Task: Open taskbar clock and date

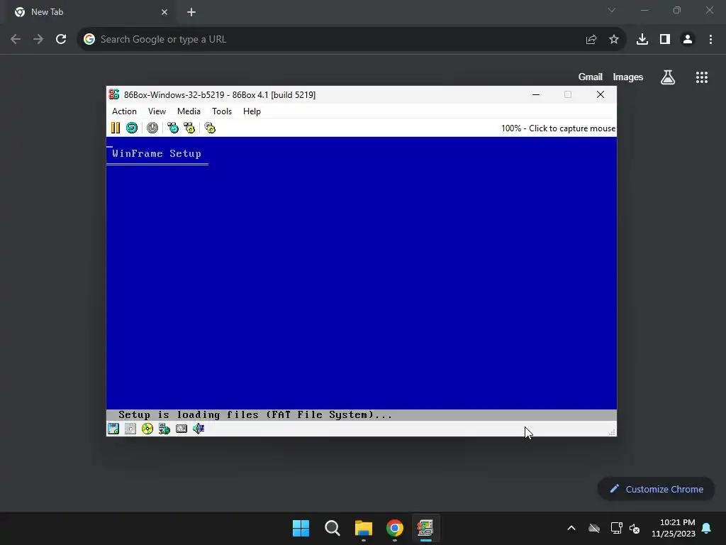Action: pos(674,528)
